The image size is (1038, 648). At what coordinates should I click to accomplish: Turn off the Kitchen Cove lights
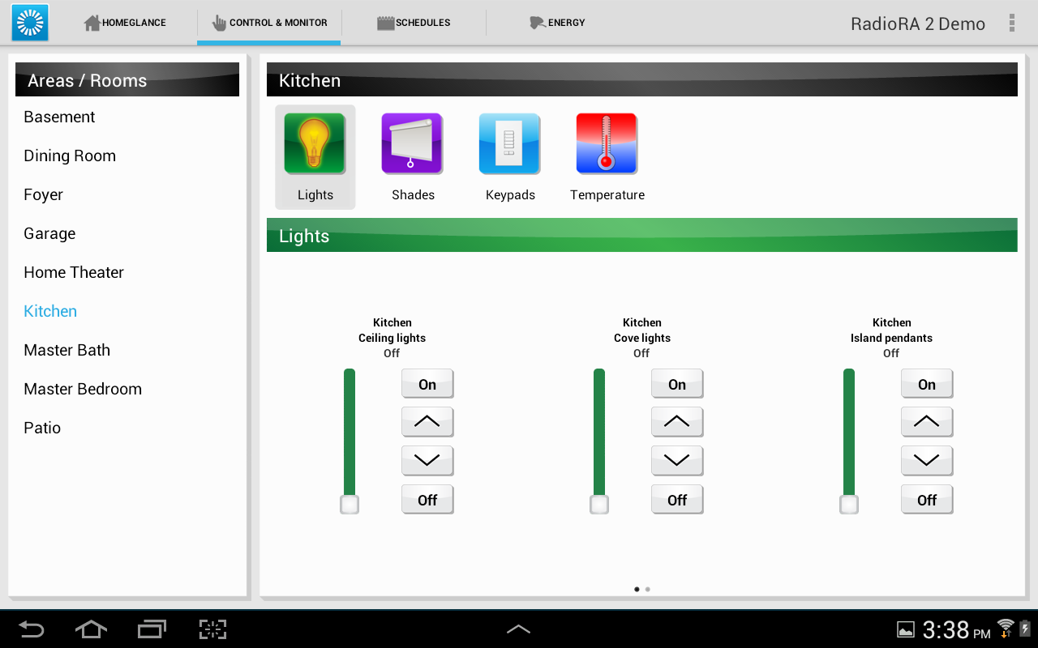click(677, 499)
